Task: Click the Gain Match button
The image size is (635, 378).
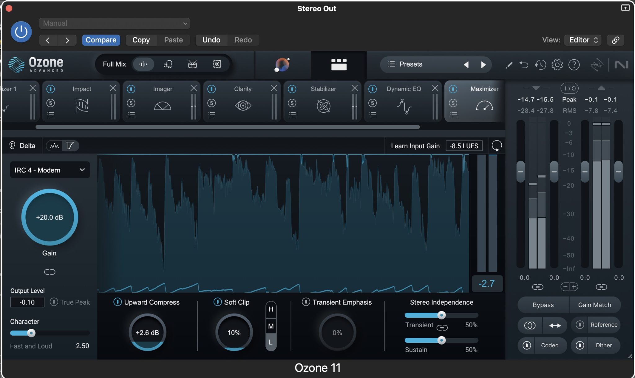Action: pyautogui.click(x=594, y=305)
